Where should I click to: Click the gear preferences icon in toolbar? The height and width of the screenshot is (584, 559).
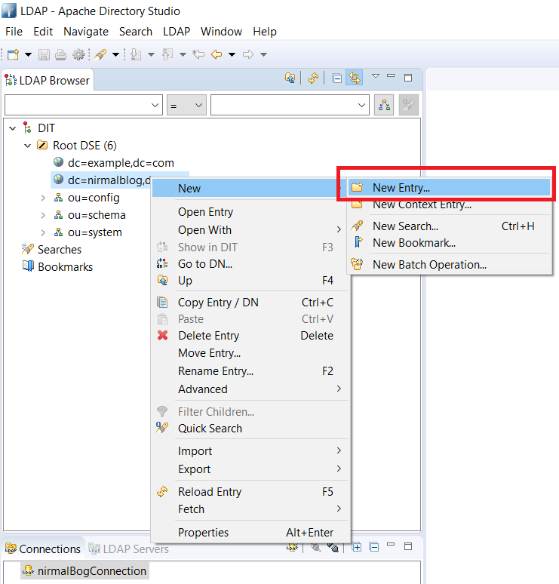[x=78, y=55]
